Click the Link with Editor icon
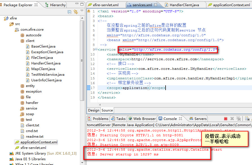Screen dimensions: 252x165 click(76, 12)
